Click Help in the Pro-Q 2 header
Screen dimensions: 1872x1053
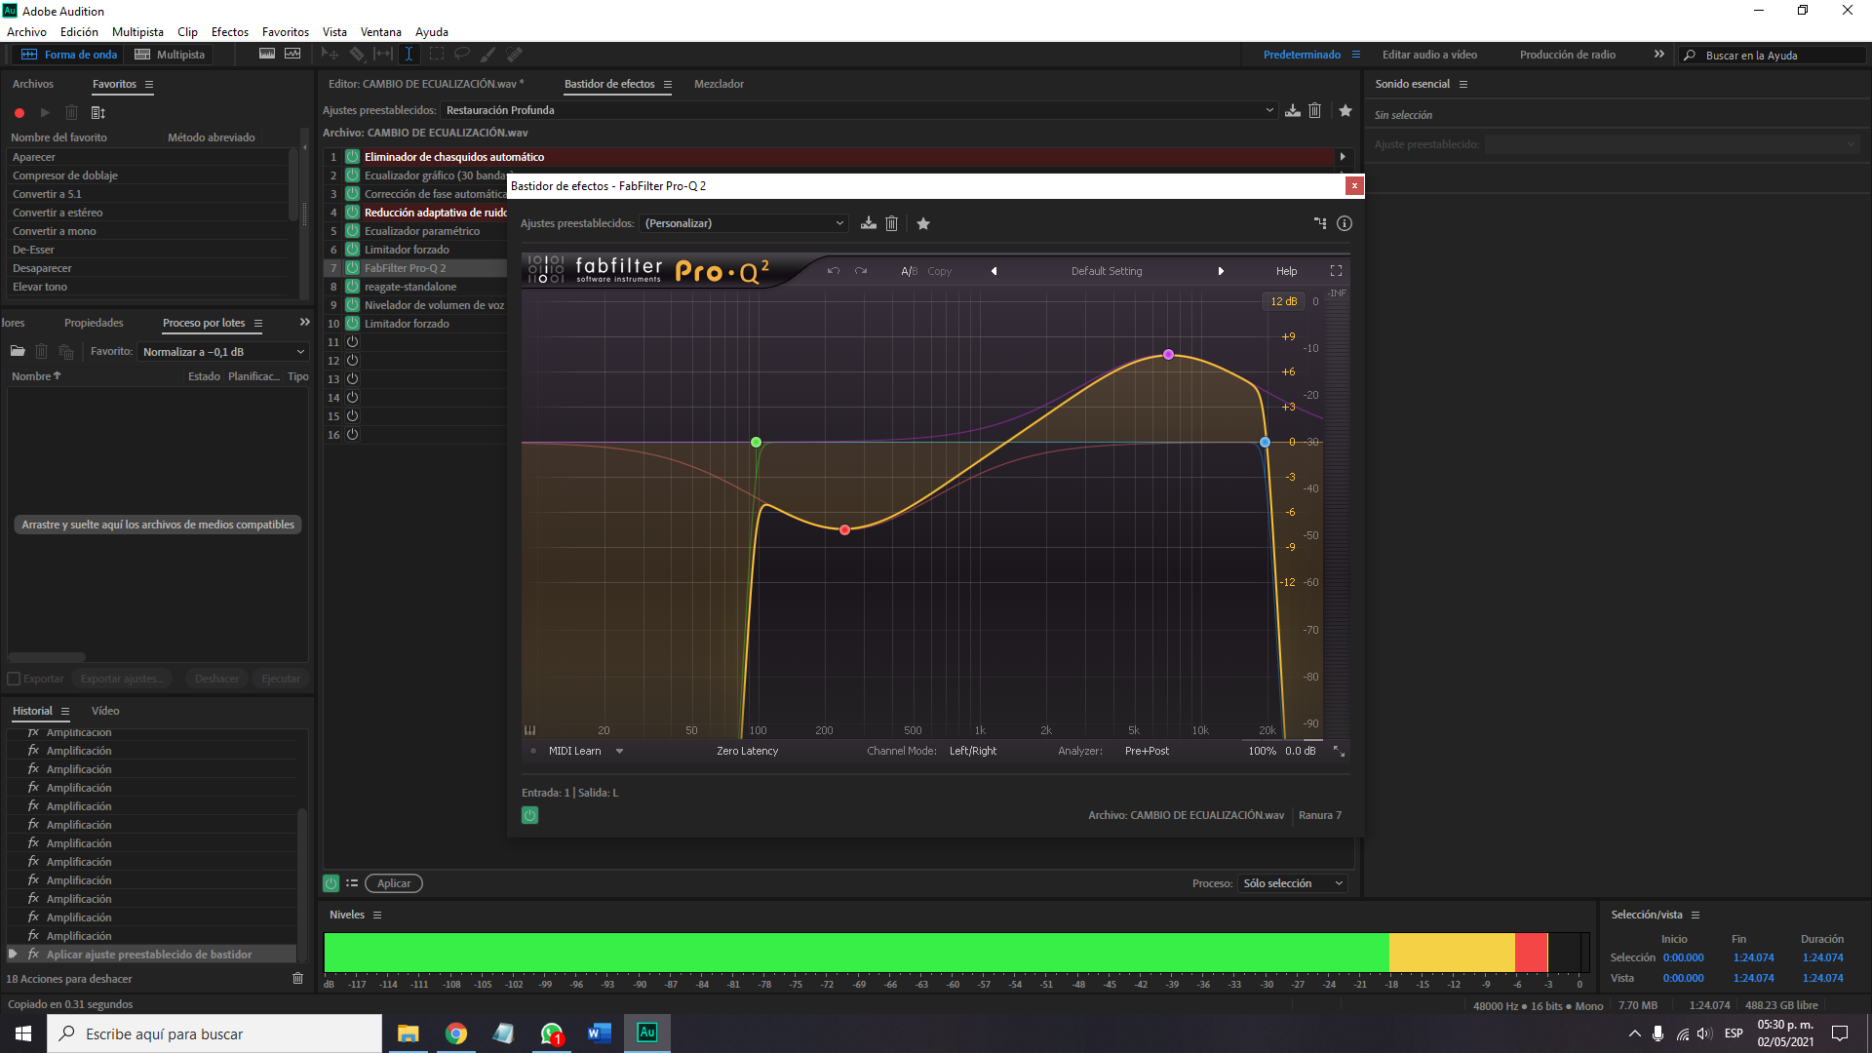click(x=1286, y=271)
